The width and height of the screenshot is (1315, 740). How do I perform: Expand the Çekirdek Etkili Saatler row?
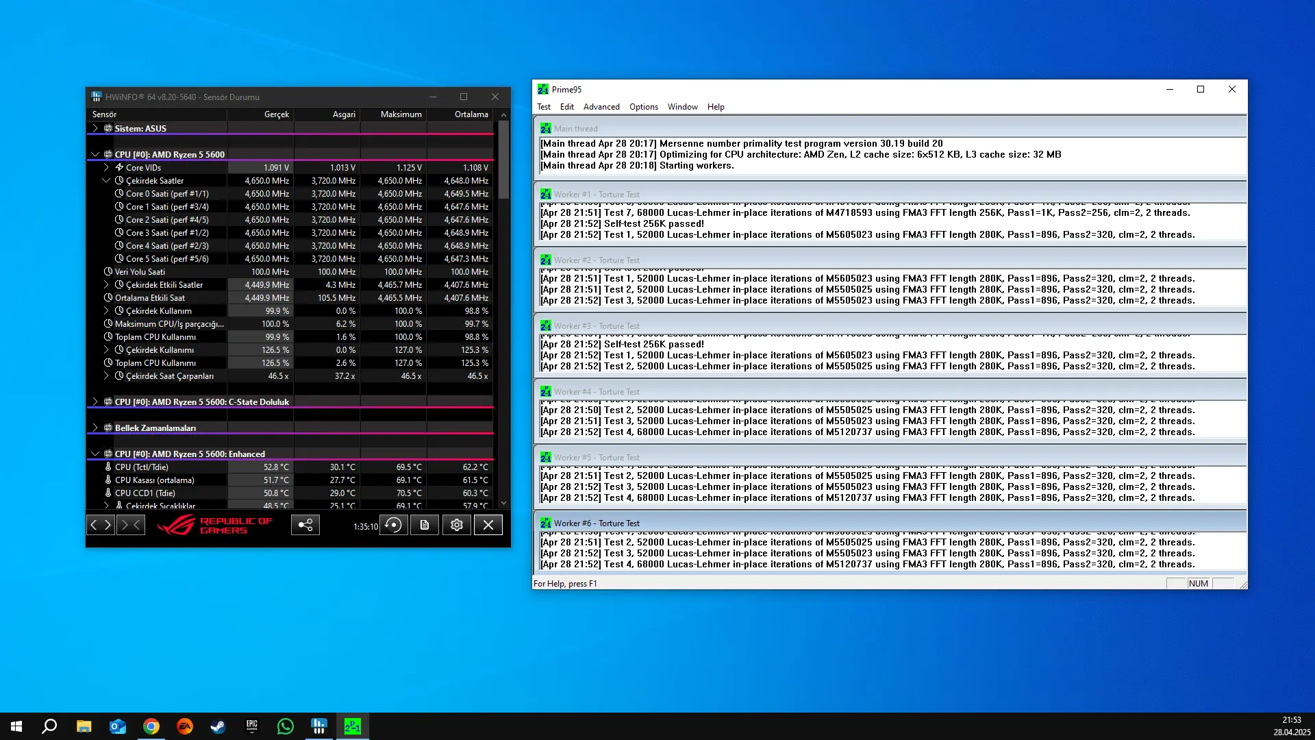[106, 284]
